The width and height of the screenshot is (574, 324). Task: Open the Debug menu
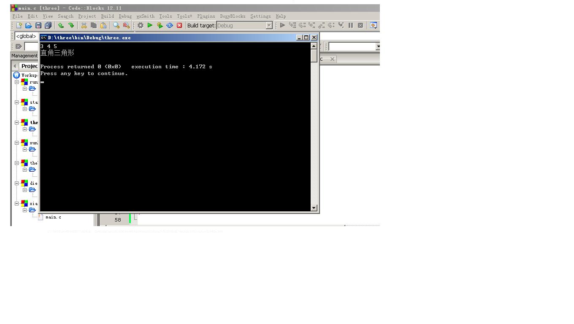coord(125,16)
